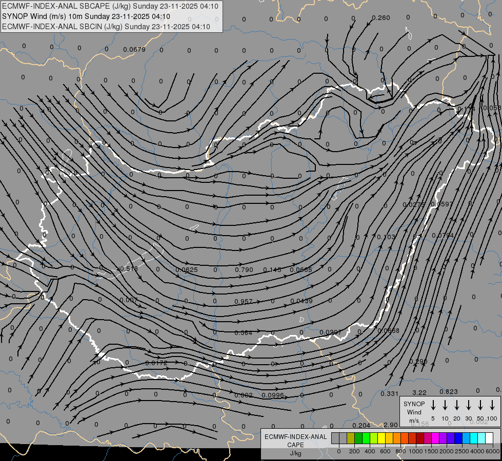Click the 0.790 value on the map
This screenshot has width=502, height=461.
pos(244,270)
